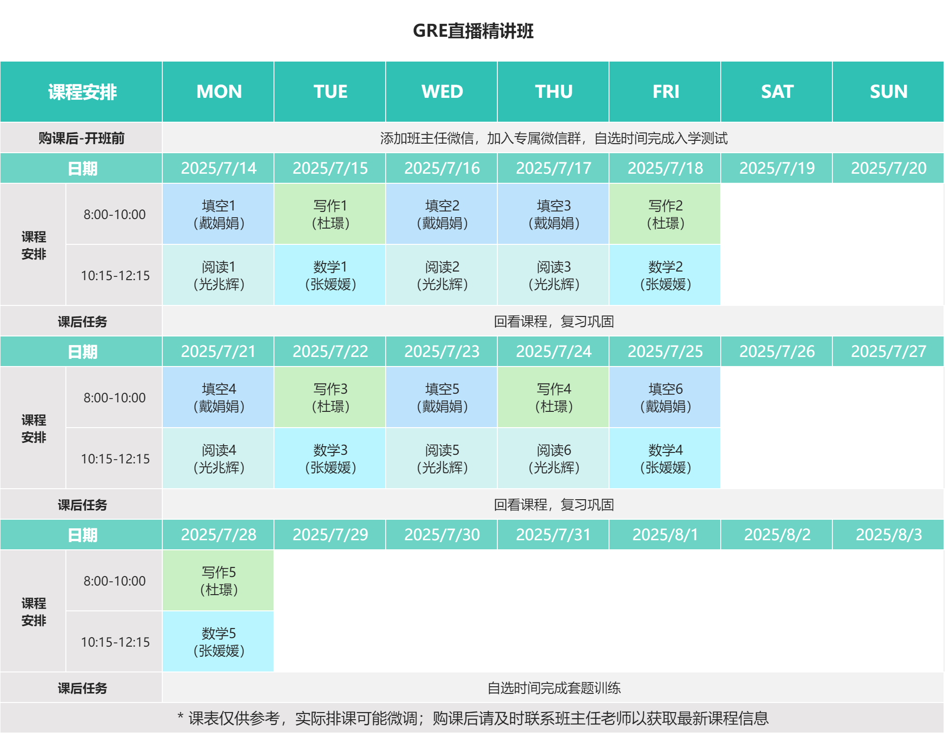The height and width of the screenshot is (734, 945).
Task: Select the 阅读5 (光兆辉) class cell
Action: pos(442,459)
